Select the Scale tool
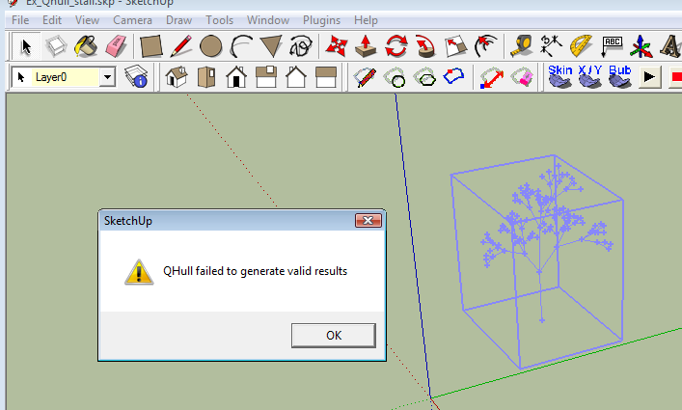This screenshot has width=682, height=410. [455, 46]
